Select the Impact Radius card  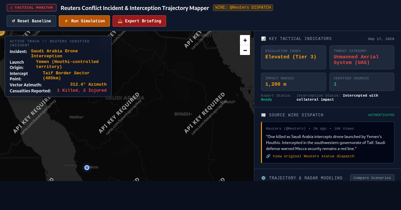pos(293,82)
